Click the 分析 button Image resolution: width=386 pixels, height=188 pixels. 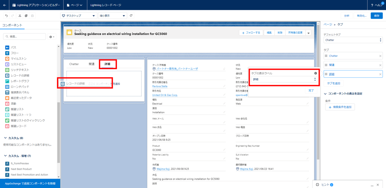pos(346,16)
